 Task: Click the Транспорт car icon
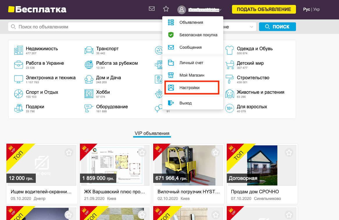click(x=89, y=50)
